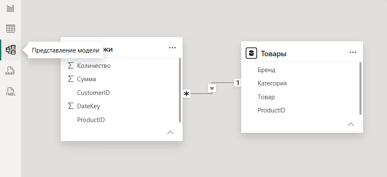
Task: Open the TMDL view icon
Action: (x=10, y=92)
